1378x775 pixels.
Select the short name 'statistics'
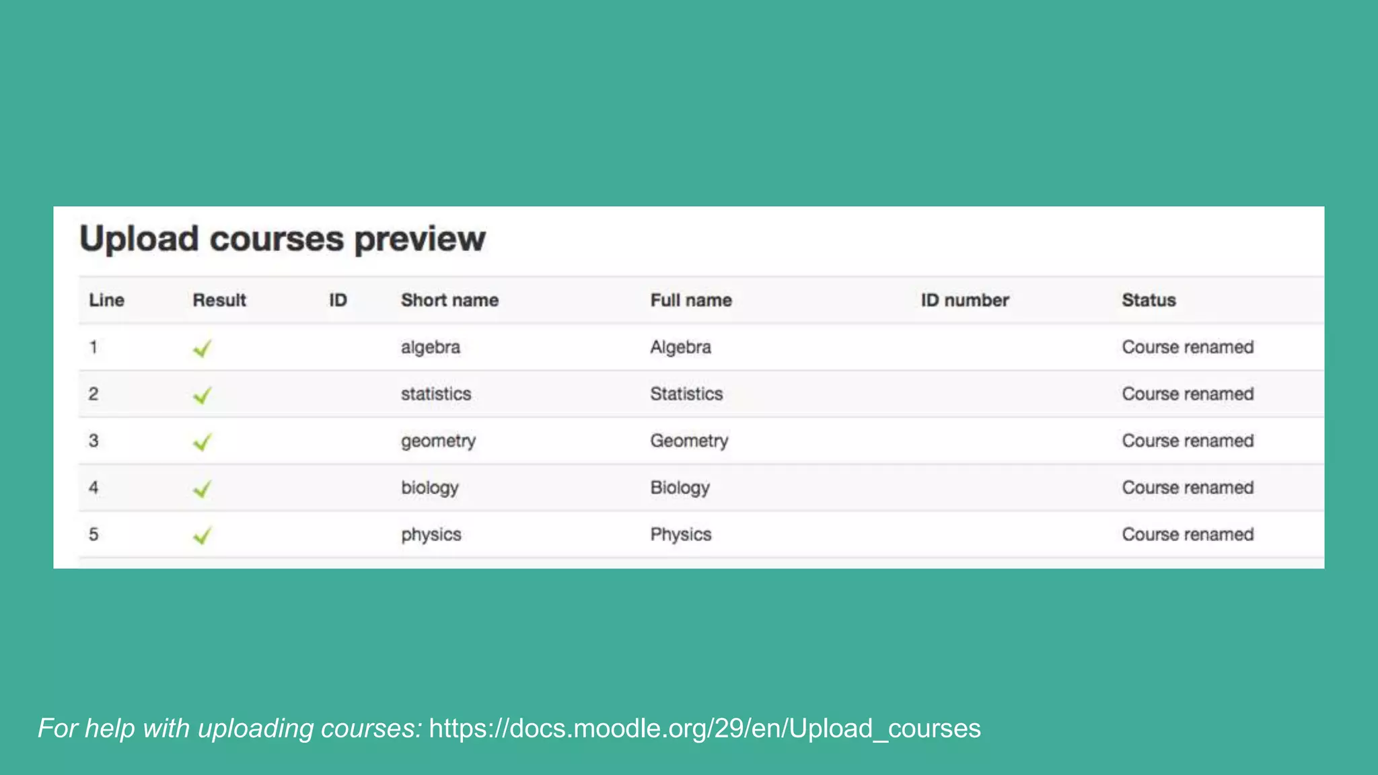point(436,394)
